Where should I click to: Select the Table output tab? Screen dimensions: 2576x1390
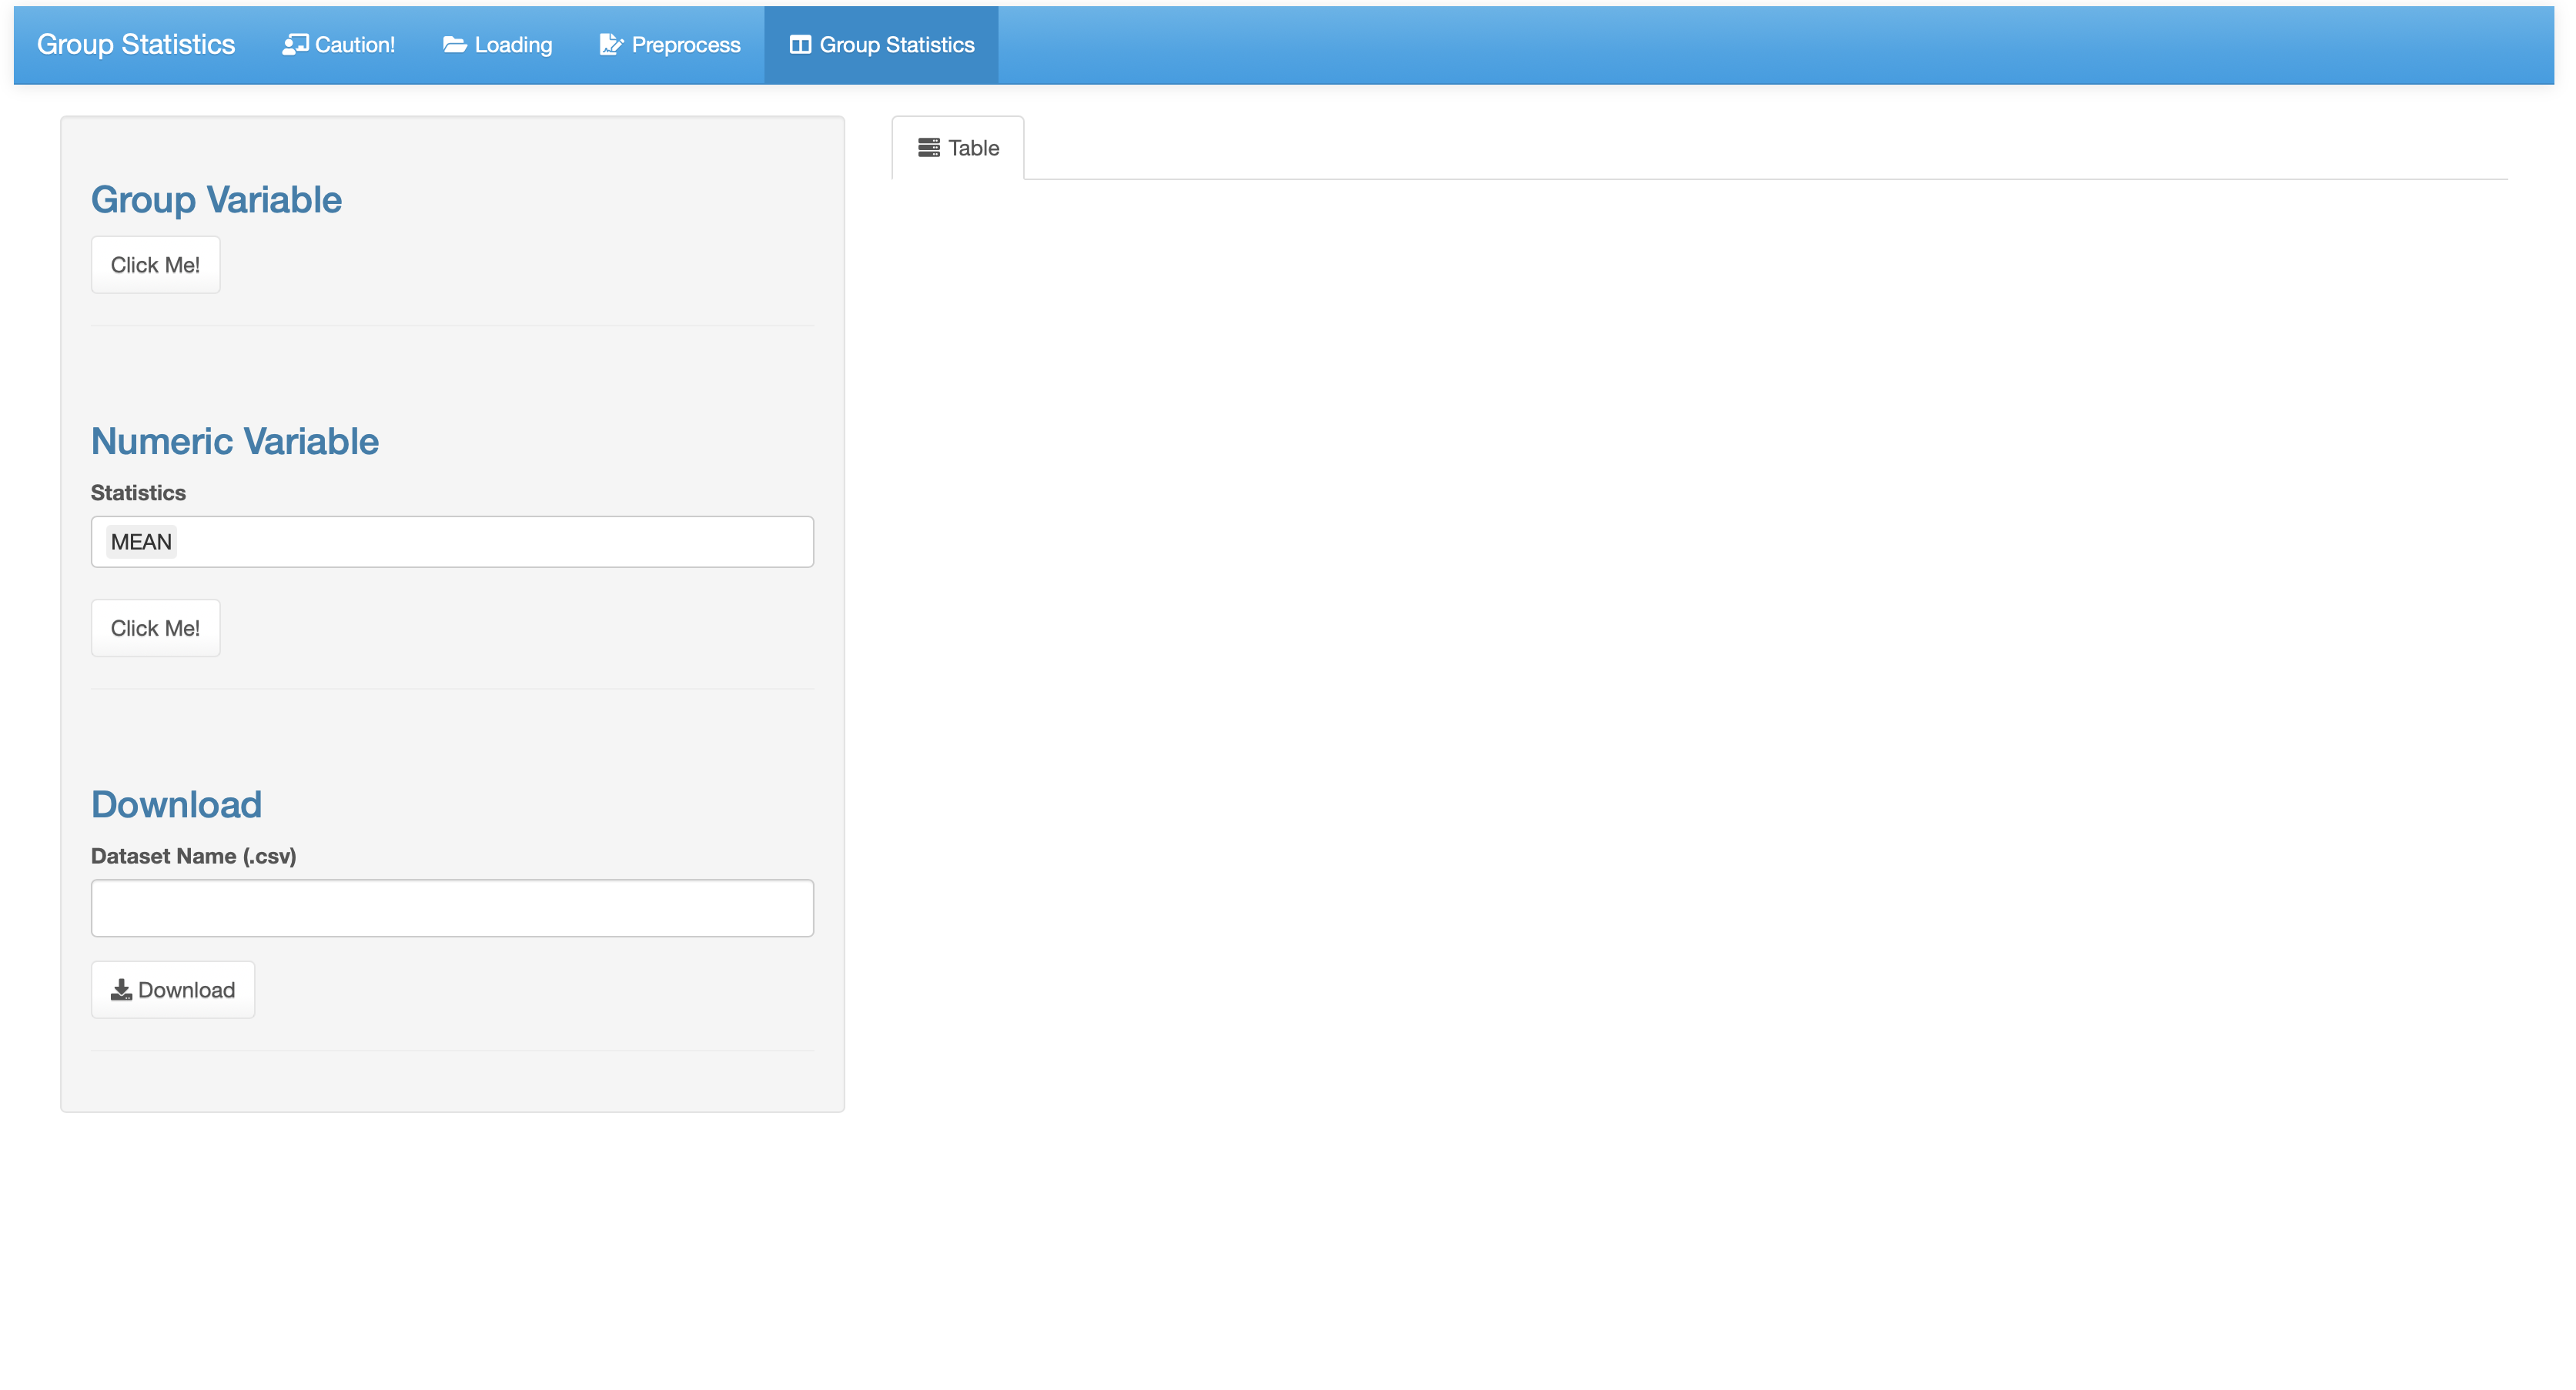coord(972,148)
